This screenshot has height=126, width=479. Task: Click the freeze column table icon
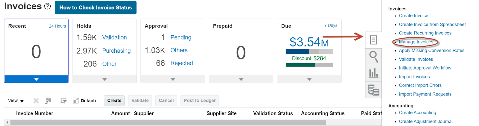click(48, 101)
